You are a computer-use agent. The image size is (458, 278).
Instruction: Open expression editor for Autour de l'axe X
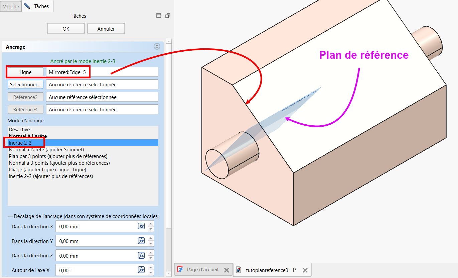[141, 270]
